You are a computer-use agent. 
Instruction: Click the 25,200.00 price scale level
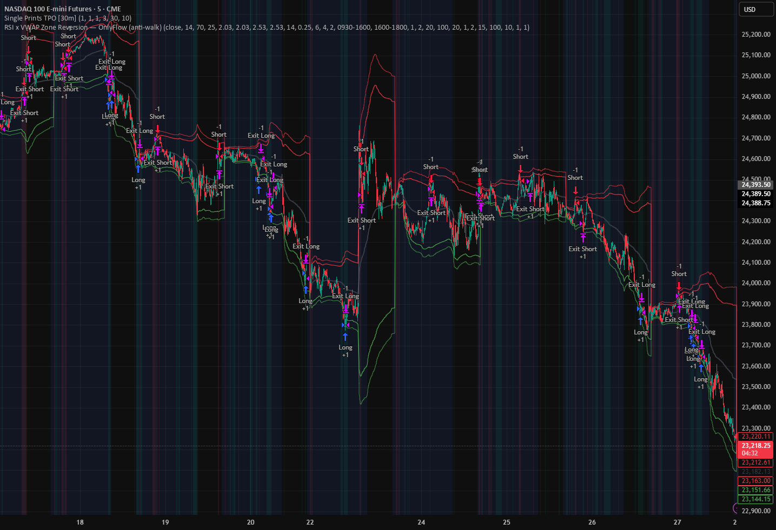point(756,35)
